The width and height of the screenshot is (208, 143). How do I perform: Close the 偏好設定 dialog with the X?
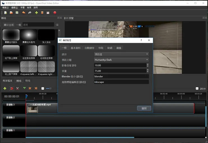tap(149, 40)
